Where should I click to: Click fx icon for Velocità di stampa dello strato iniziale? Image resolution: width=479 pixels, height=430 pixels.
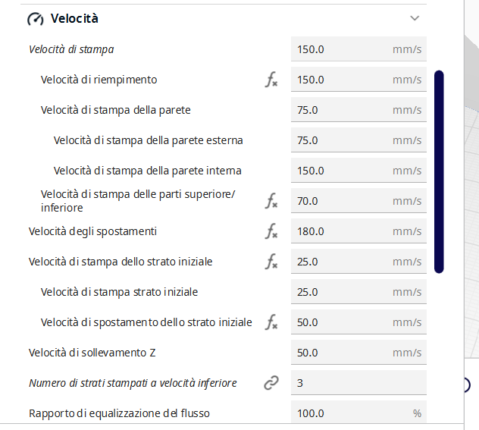pos(271,262)
